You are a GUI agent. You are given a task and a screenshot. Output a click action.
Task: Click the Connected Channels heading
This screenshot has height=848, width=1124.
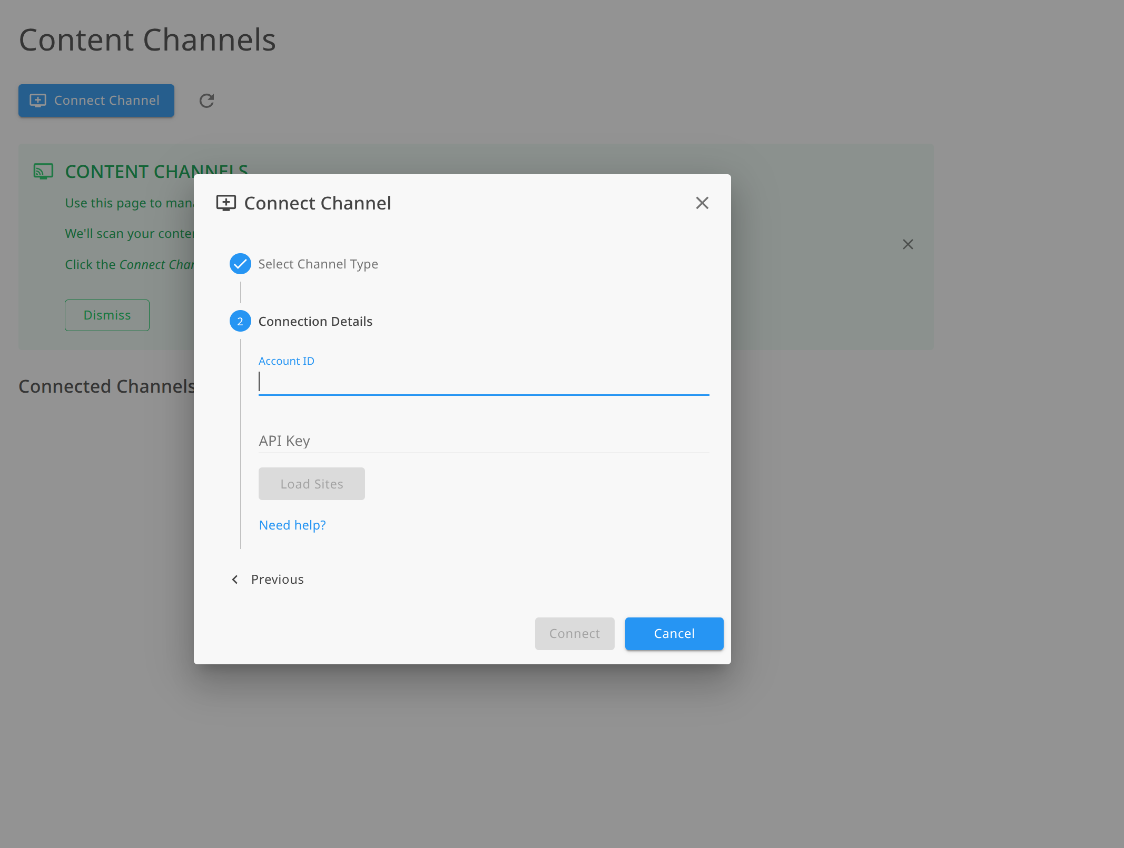106,386
